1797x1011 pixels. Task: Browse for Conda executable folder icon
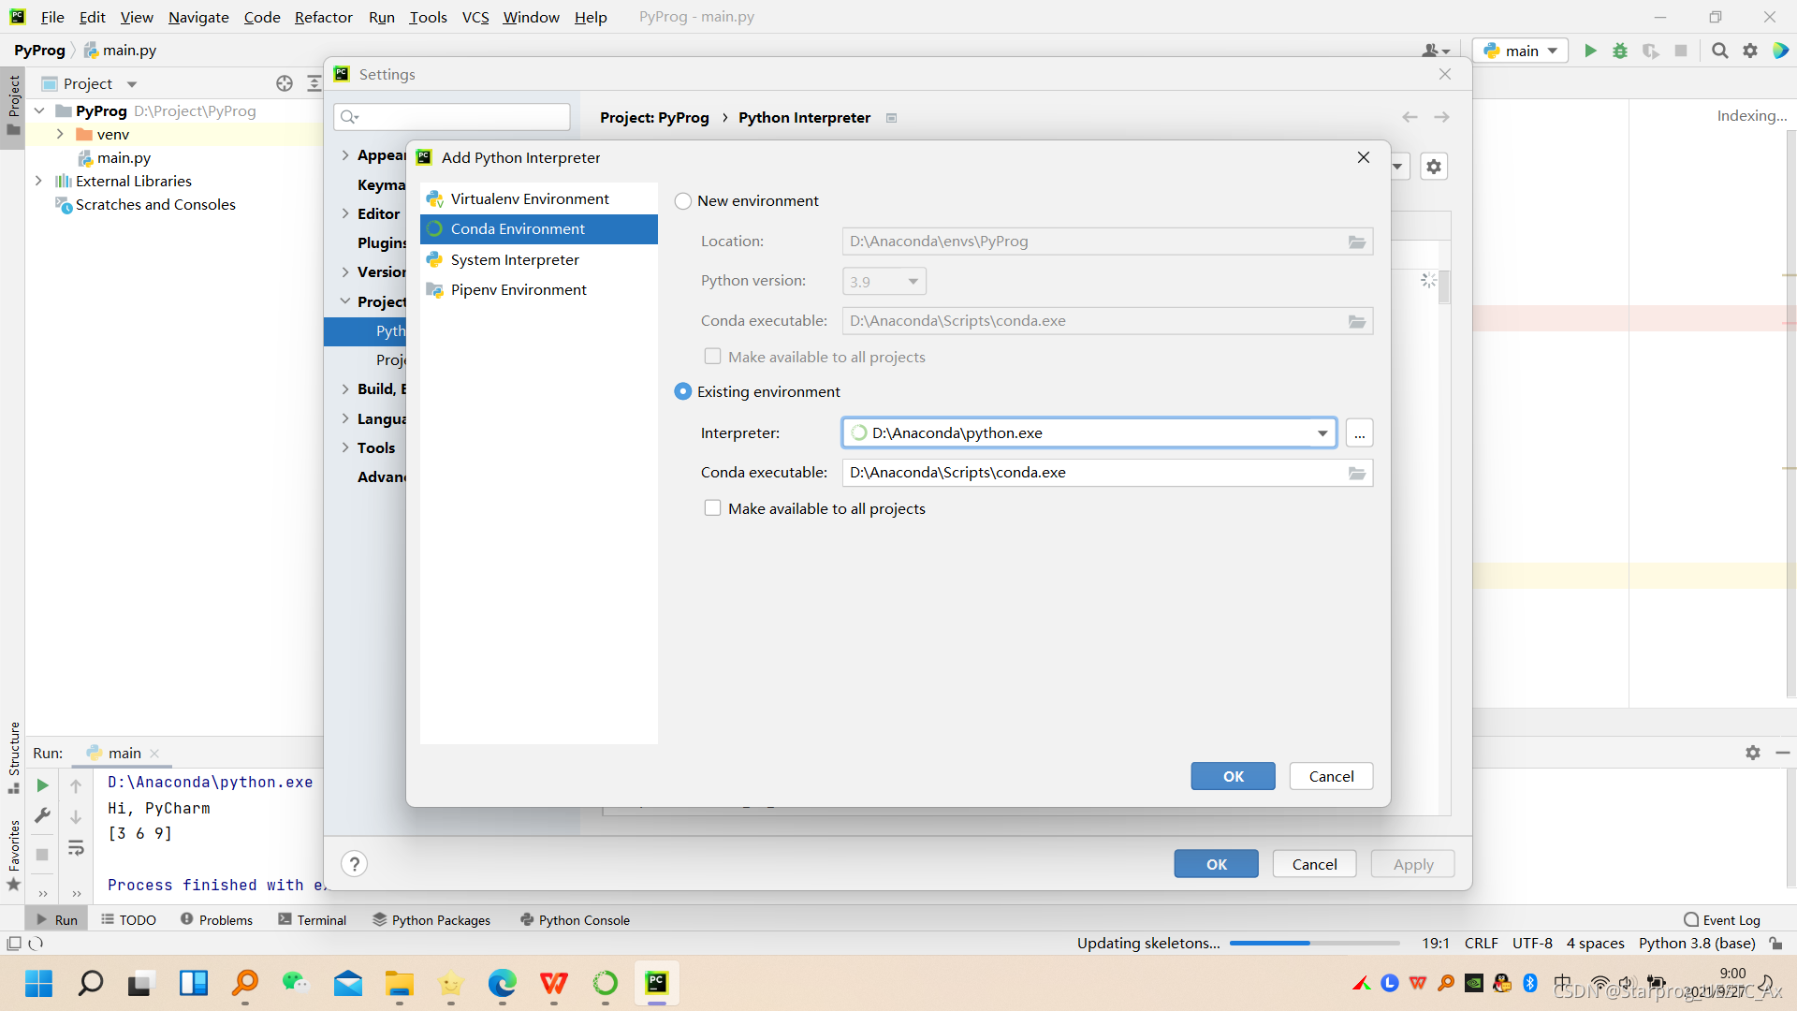[x=1356, y=474]
